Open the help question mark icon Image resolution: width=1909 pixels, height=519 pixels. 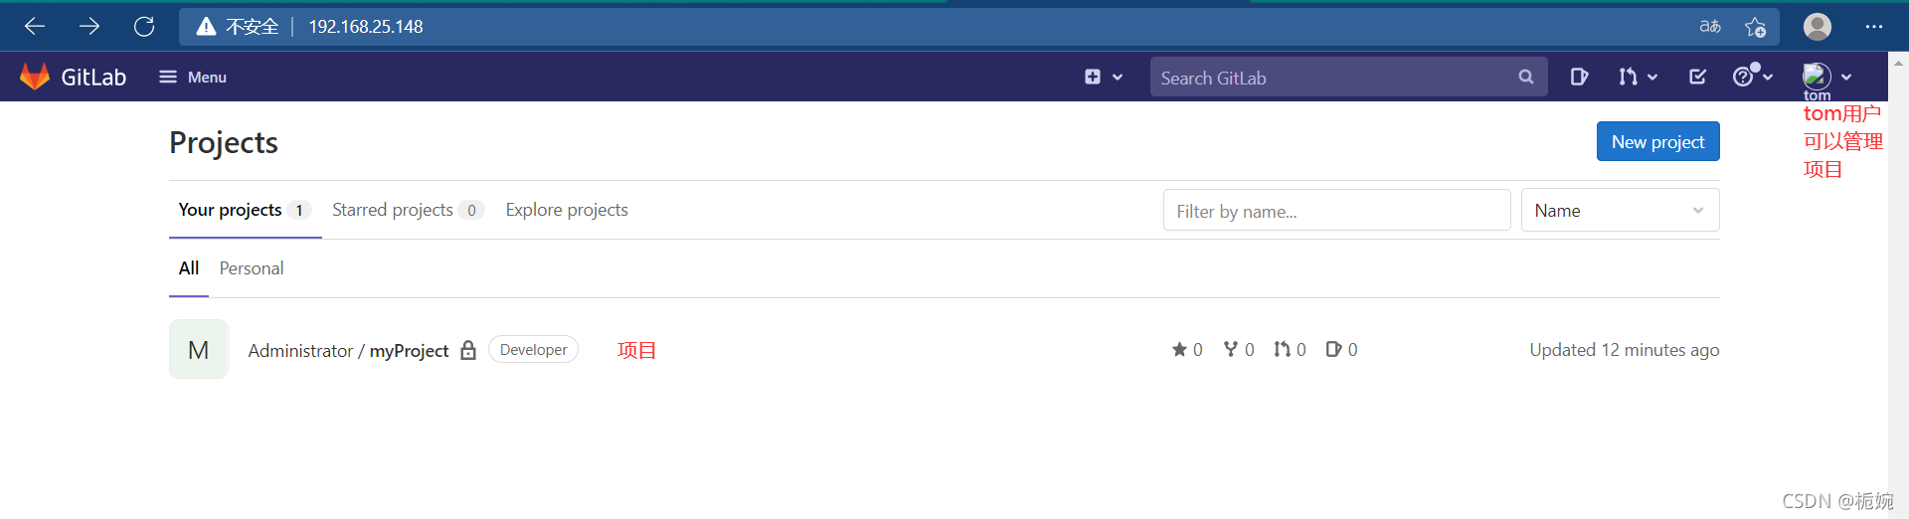tap(1743, 77)
